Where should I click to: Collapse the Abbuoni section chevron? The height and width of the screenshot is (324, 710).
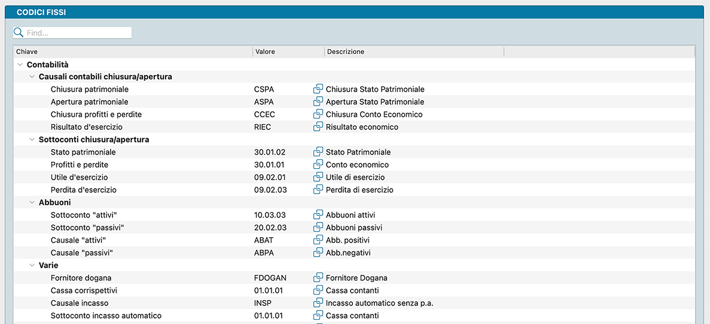click(x=32, y=203)
